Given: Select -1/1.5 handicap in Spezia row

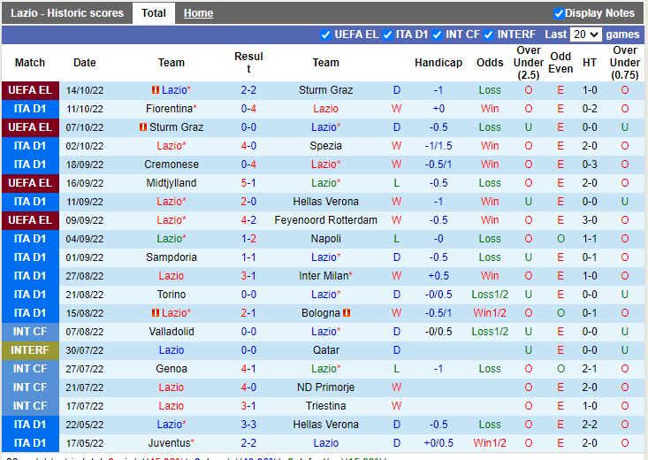Looking at the screenshot, I should click(x=438, y=146).
